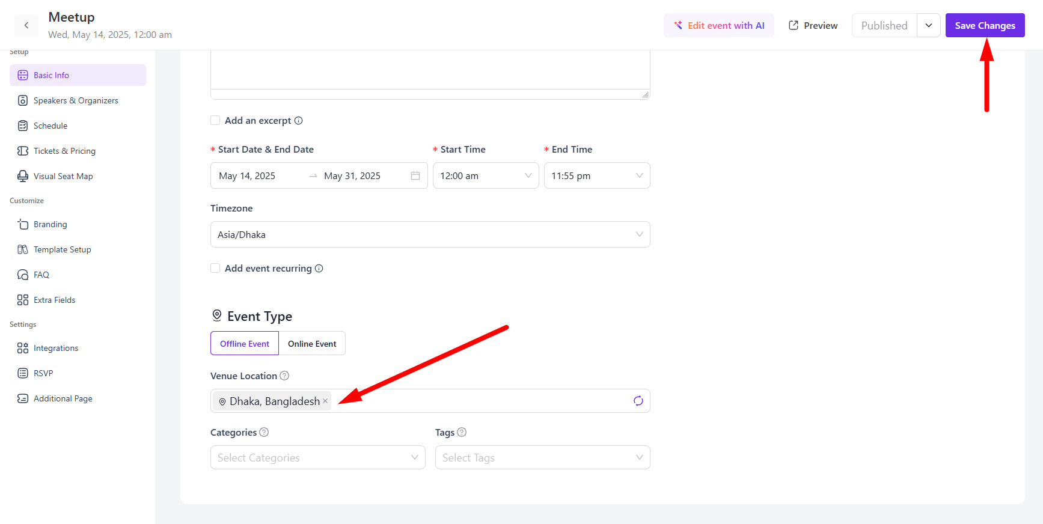This screenshot has width=1043, height=524.
Task: Click the Extra Fields grid icon
Action: tap(23, 300)
